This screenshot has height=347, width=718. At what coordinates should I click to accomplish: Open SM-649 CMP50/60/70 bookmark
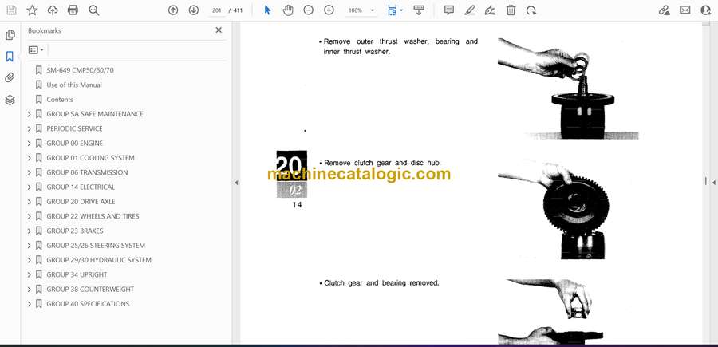(80, 70)
